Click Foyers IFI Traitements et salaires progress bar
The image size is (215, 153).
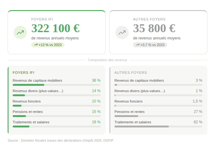(x=57, y=127)
